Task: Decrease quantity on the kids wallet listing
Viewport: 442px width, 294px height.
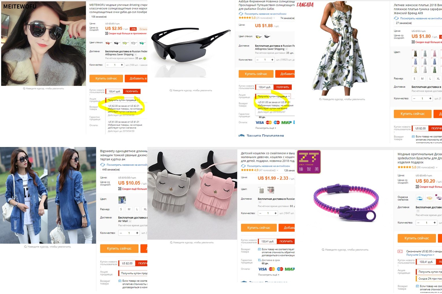Action: (x=261, y=213)
